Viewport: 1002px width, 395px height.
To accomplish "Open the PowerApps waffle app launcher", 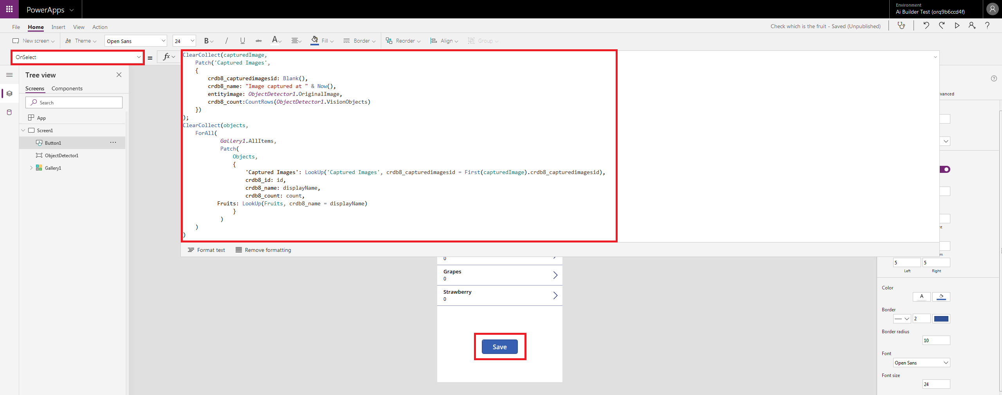I will tap(9, 9).
